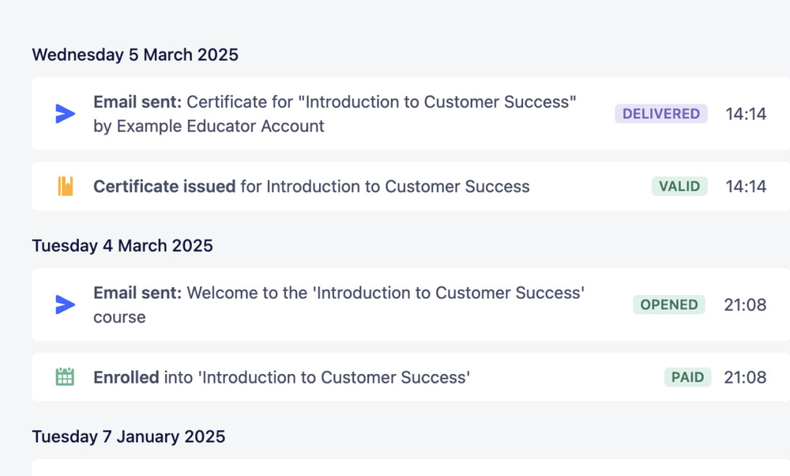Select the VALID certificate status badge
790x476 pixels.
click(x=679, y=186)
